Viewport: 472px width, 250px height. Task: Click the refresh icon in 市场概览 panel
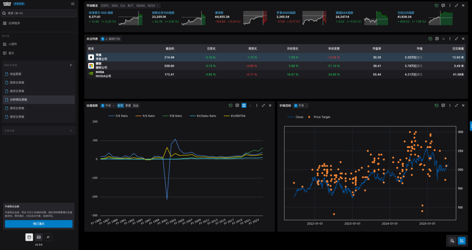(437, 5)
